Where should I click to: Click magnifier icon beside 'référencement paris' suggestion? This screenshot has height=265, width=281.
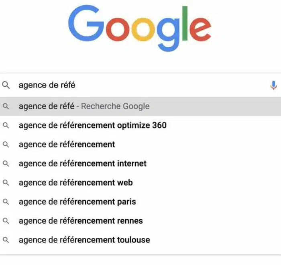(x=6, y=202)
